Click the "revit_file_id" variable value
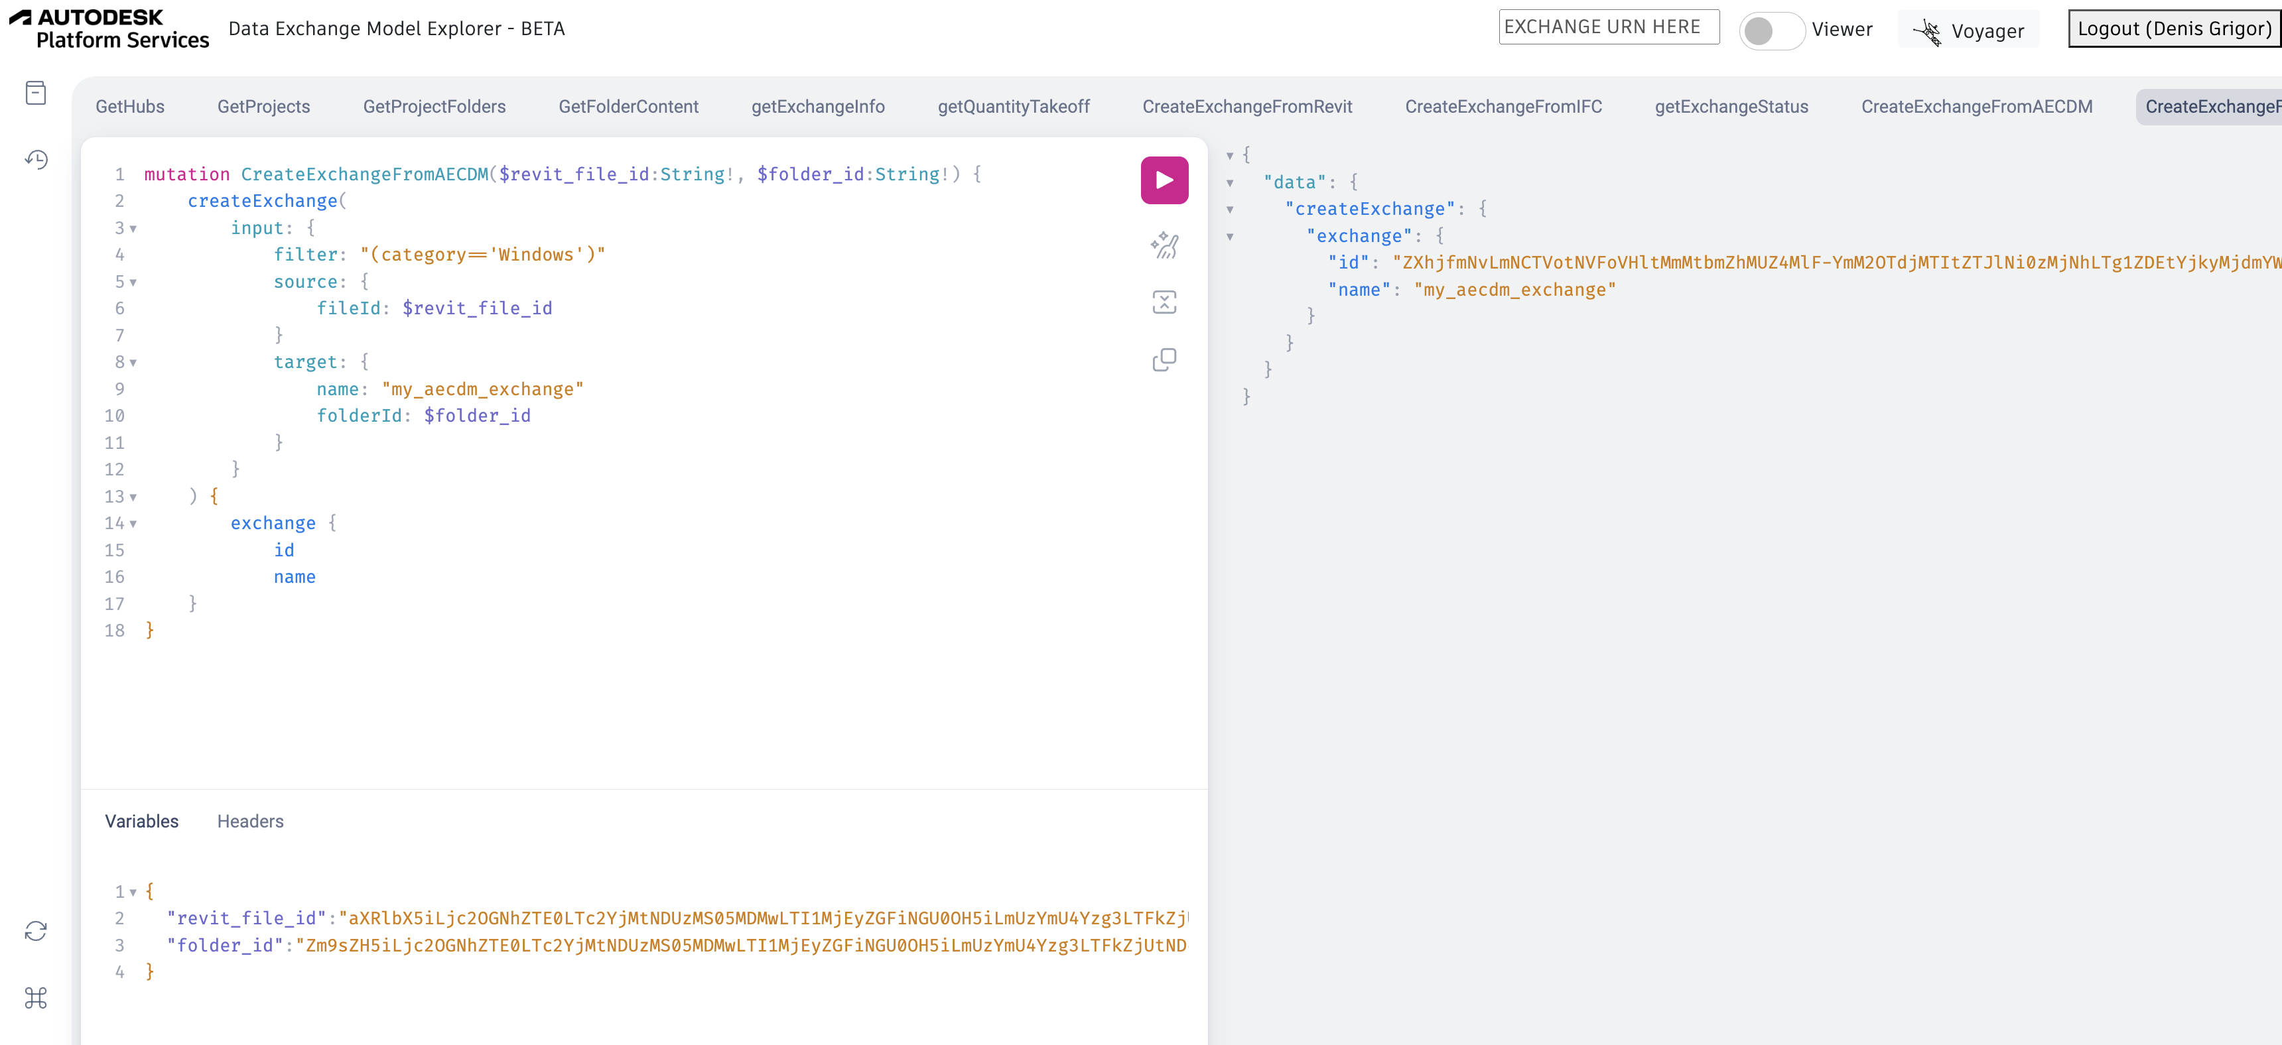Screen dimensions: 2282x1045 click(764, 918)
